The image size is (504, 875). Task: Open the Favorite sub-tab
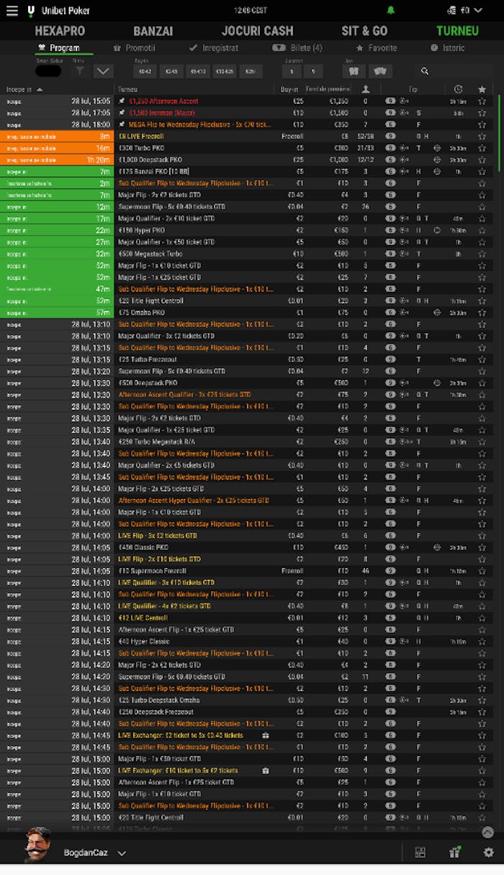(376, 48)
